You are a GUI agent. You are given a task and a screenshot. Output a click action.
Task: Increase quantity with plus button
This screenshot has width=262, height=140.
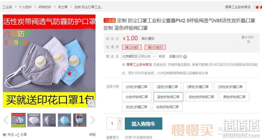tap(120, 121)
